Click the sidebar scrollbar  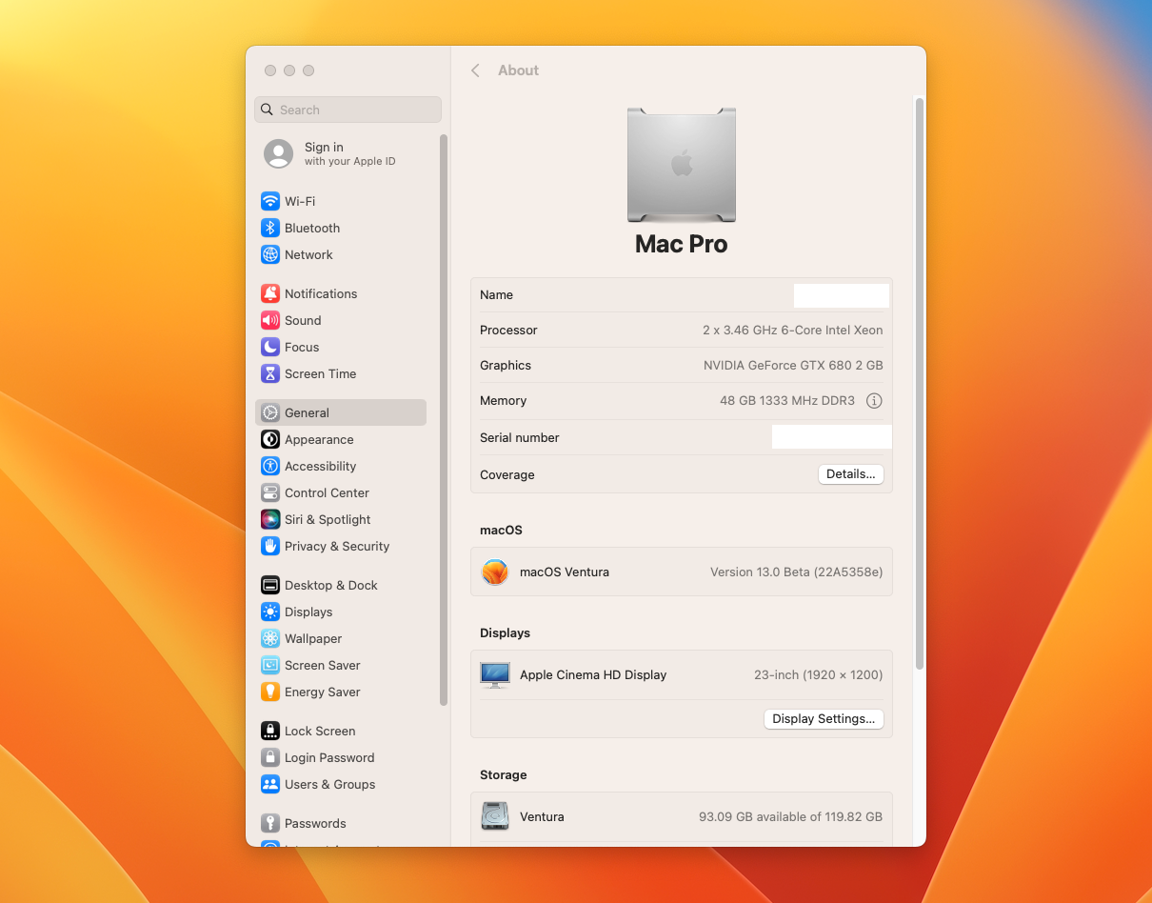click(444, 419)
